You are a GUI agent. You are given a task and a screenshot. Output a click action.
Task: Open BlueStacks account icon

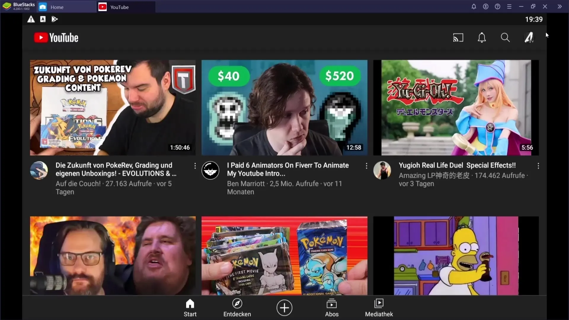tap(485, 7)
